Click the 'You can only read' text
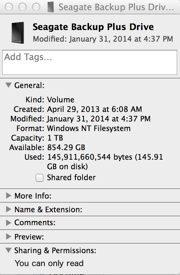 [49, 263]
